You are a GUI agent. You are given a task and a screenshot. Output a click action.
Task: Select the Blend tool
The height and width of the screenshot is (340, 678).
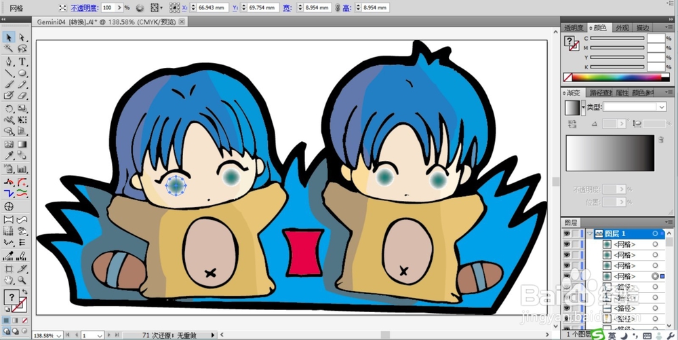[22, 155]
